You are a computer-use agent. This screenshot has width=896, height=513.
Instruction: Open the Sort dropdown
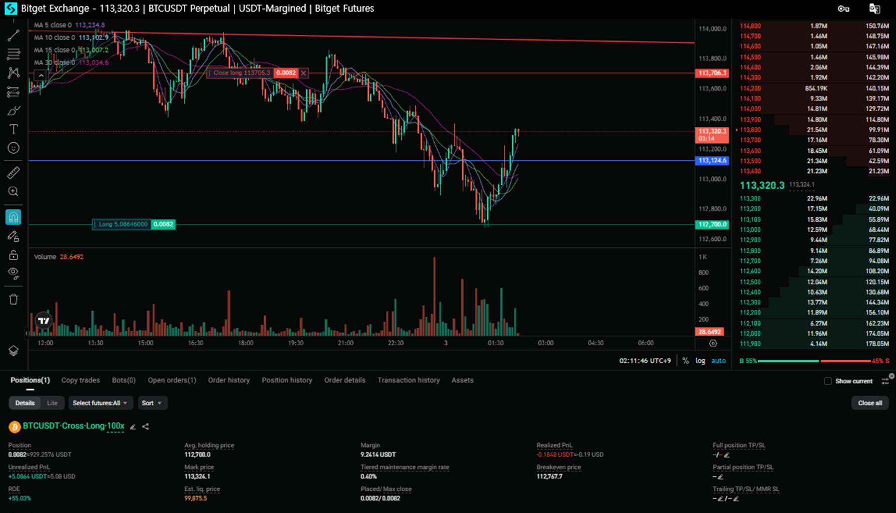tap(152, 403)
